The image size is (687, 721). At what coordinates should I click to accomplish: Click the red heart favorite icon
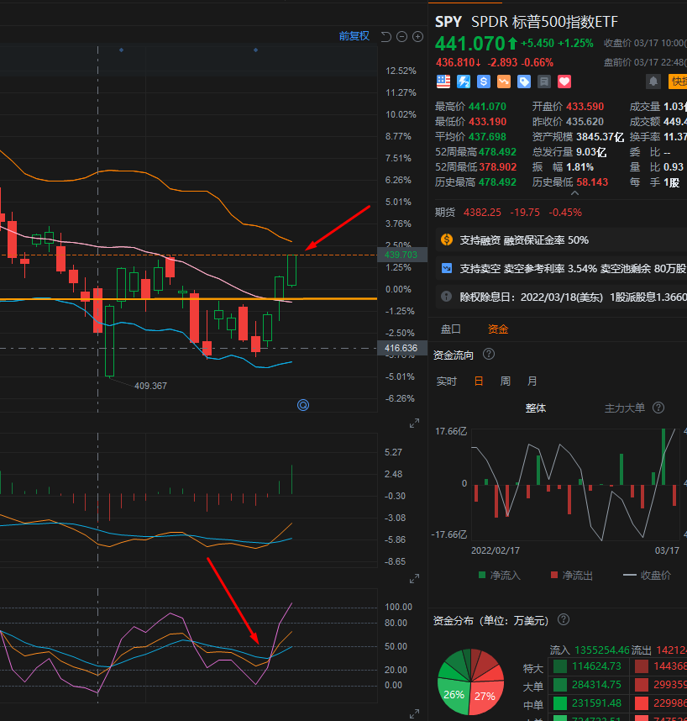564,82
